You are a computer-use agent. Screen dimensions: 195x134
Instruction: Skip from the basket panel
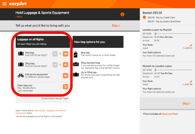tap(186, 103)
